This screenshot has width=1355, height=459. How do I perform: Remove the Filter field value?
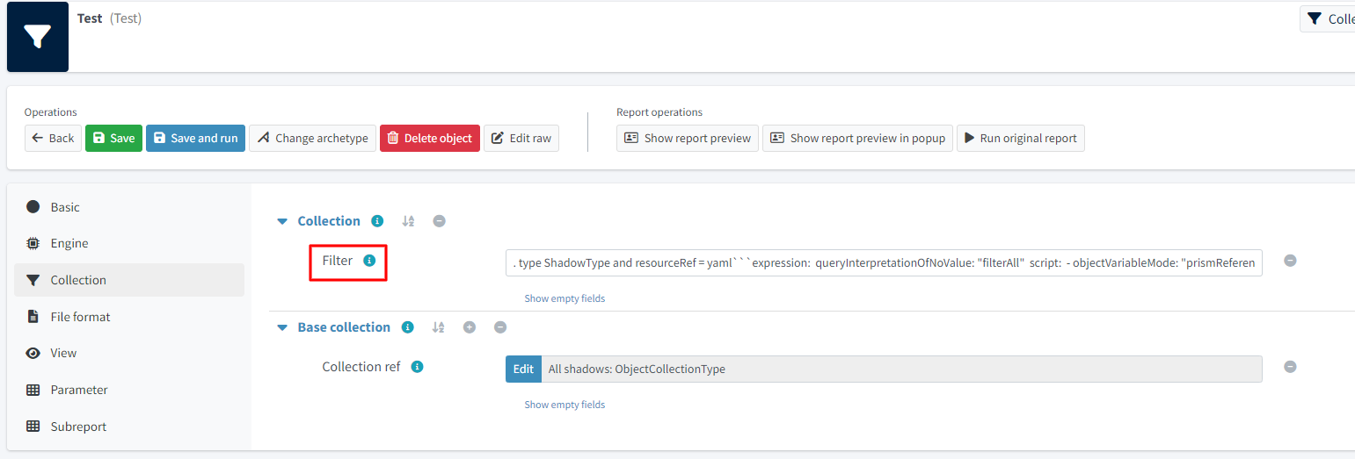tap(1290, 261)
